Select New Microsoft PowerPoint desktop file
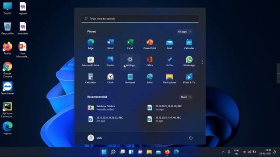Screen dimensions: 280x157 click(23, 50)
